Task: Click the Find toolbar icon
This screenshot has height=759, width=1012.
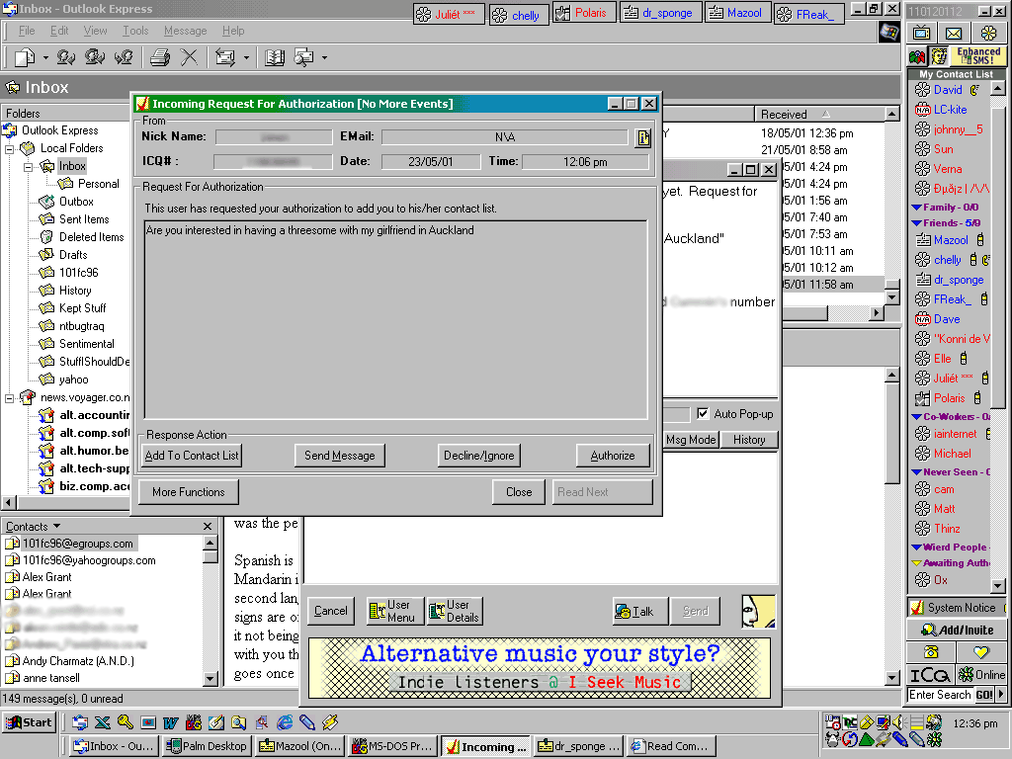Action: click(x=303, y=57)
